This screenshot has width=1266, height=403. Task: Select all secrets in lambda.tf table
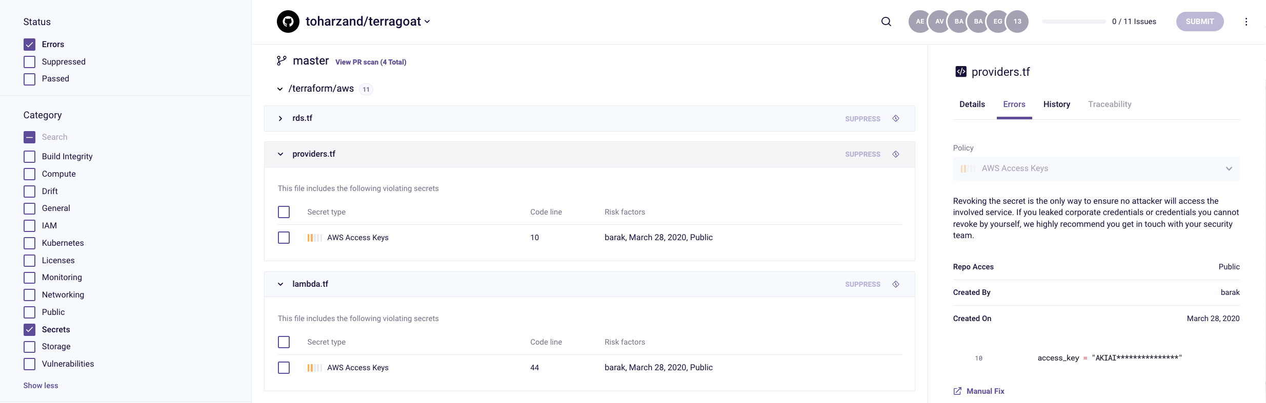[x=284, y=342]
